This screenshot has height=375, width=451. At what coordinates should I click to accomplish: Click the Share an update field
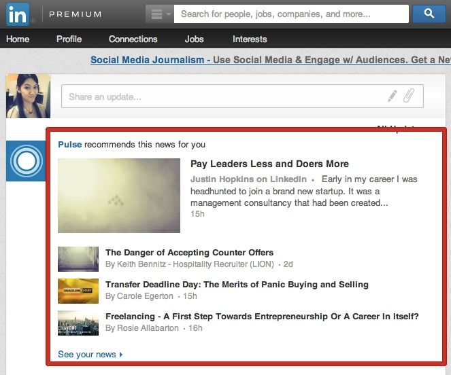coord(242,96)
